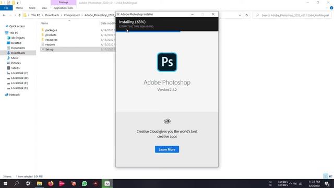
Task: Close the Adobe Photoshop Installer window
Action: click(213, 14)
